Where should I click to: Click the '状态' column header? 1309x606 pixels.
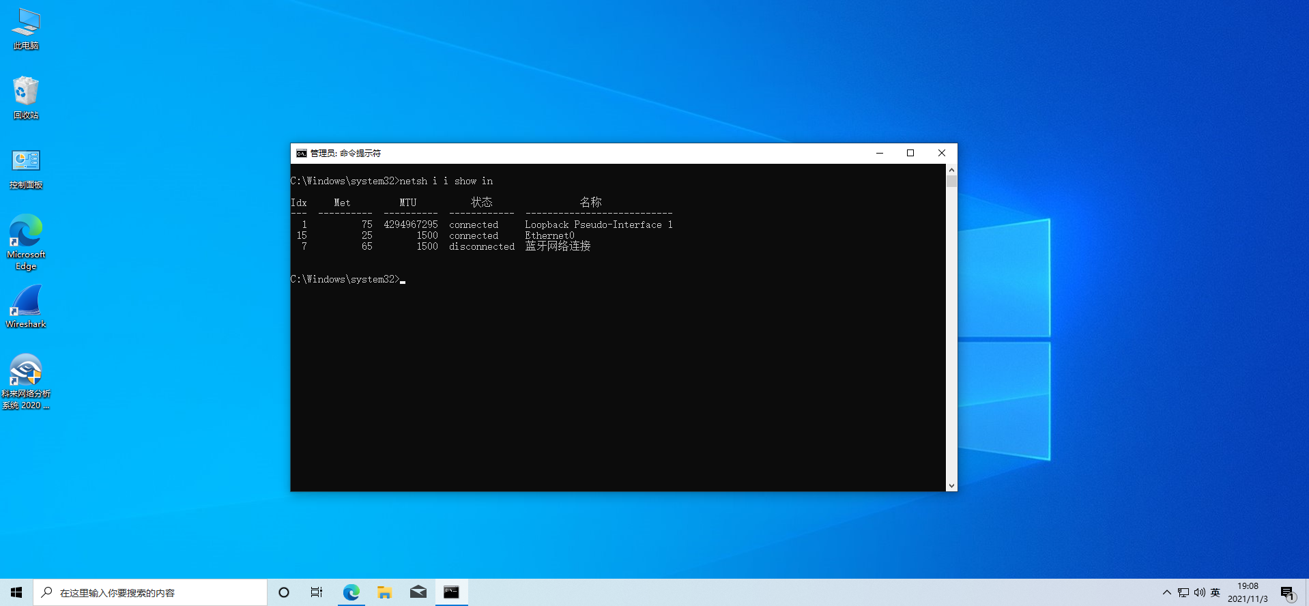pos(482,203)
